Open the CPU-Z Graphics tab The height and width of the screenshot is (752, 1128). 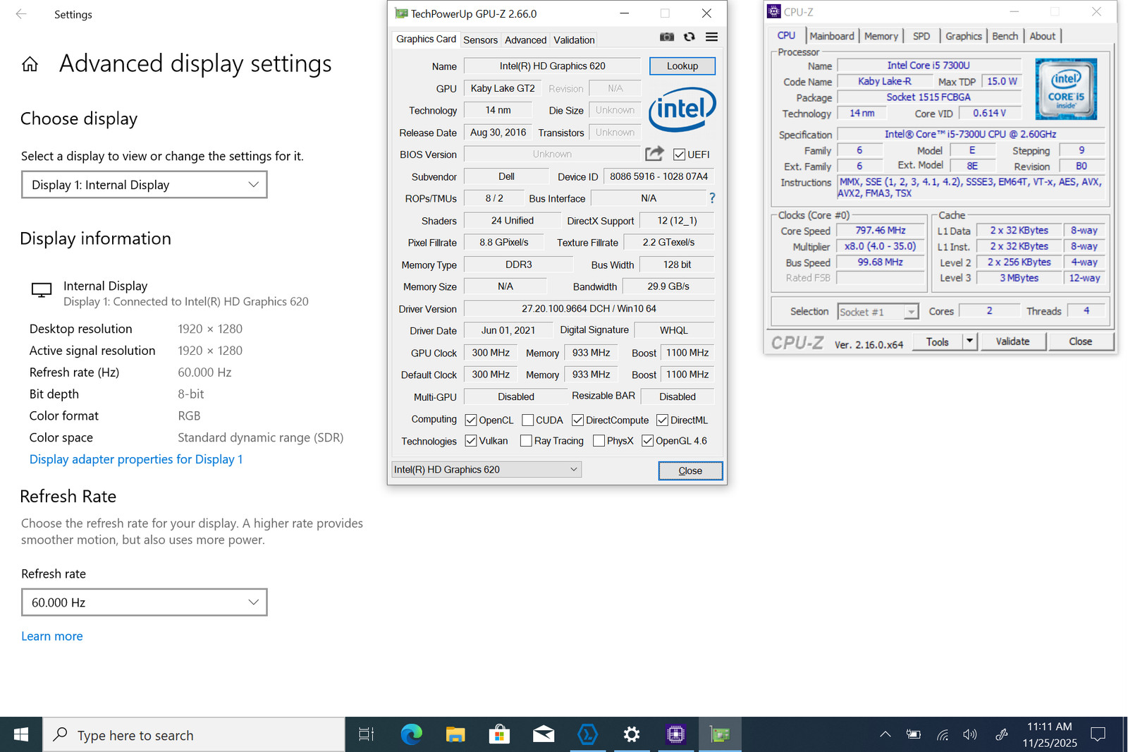coord(963,36)
